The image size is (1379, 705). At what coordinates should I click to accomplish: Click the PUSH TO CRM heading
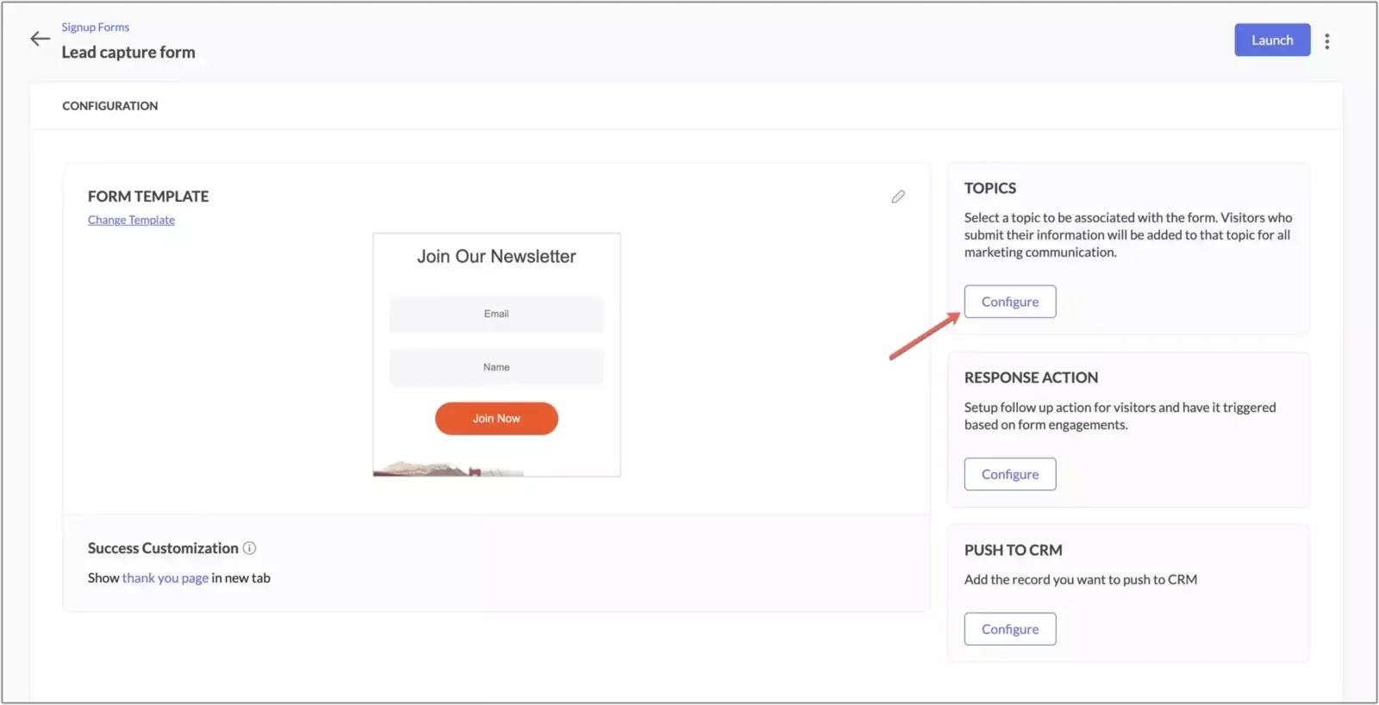point(1013,550)
